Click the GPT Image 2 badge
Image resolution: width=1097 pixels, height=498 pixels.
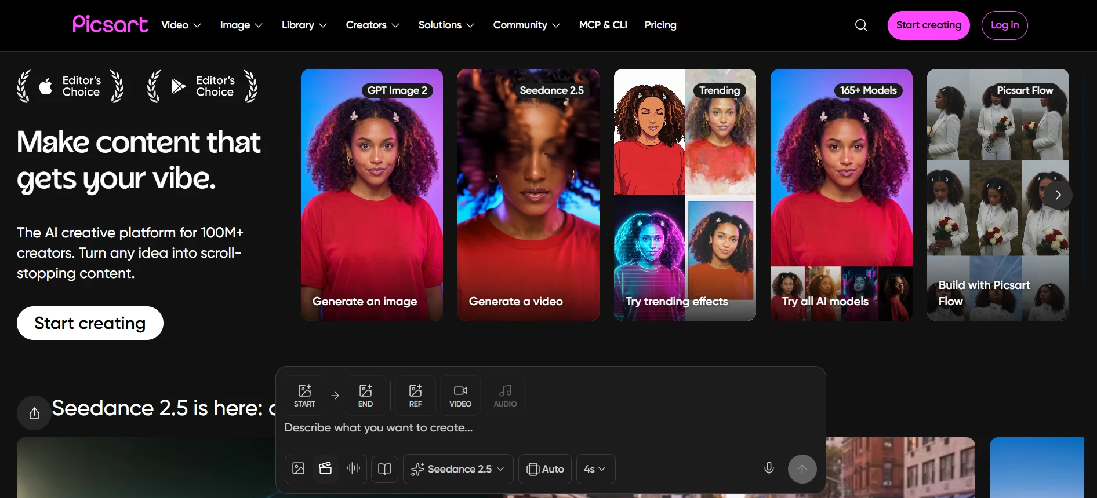tap(397, 90)
